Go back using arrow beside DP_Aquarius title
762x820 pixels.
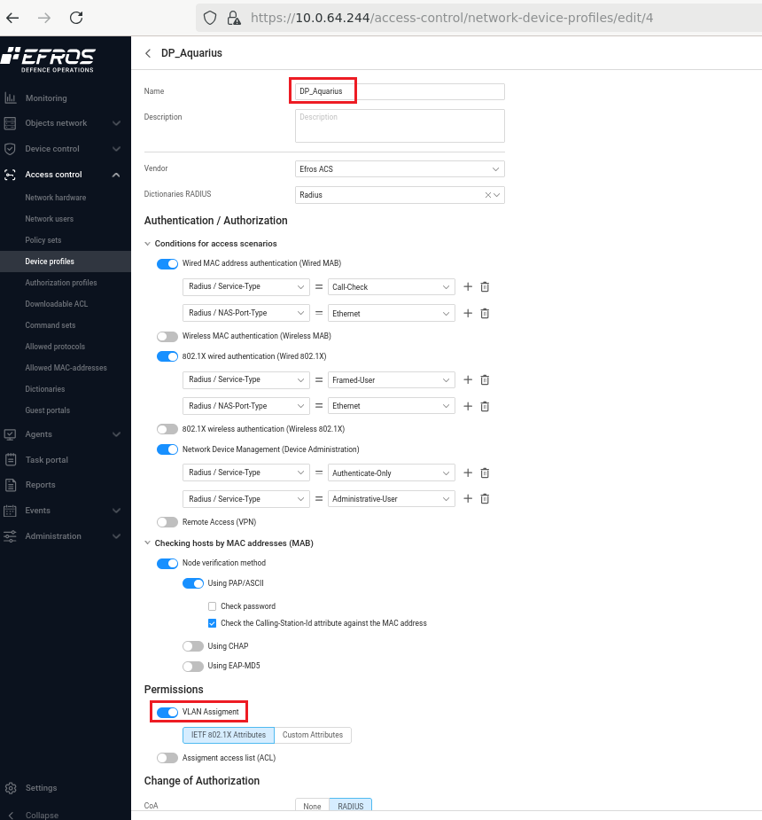[x=149, y=53]
